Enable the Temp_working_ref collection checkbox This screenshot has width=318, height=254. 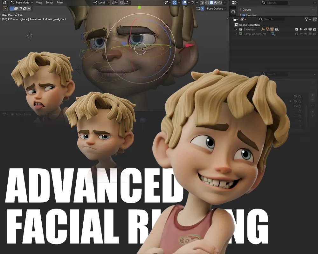click(297, 34)
